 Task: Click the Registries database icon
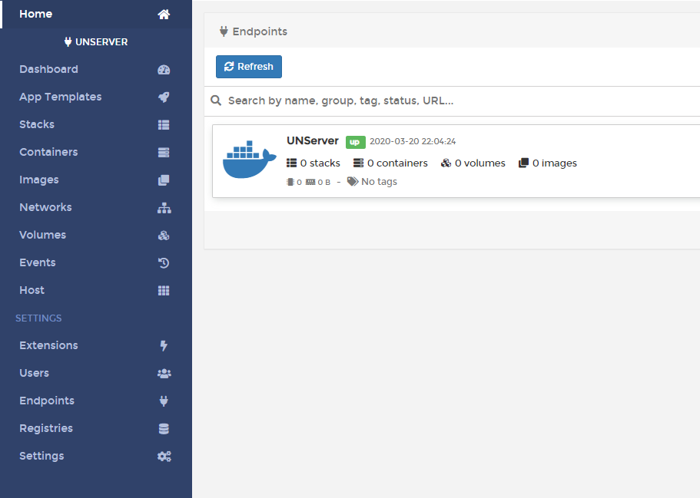(164, 428)
